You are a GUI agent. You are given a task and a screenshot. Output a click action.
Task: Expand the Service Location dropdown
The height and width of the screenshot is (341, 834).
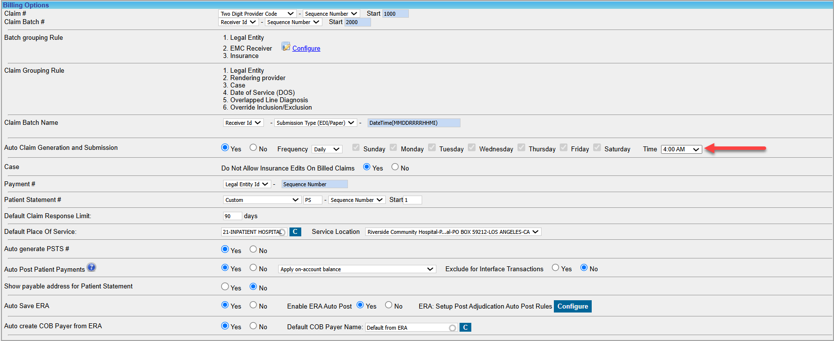(x=453, y=232)
